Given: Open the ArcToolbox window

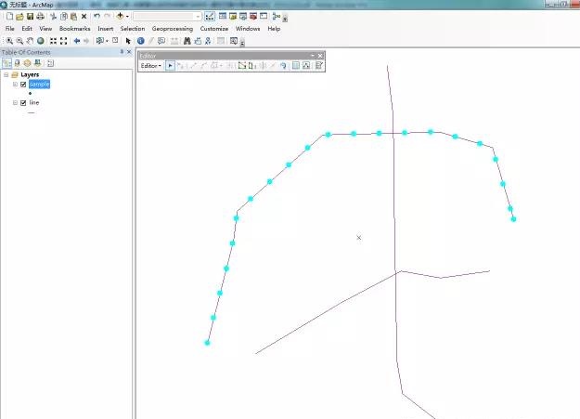Looking at the screenshot, I should coord(253,16).
